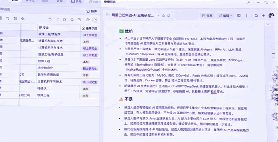Switch to the 自动化 tab
278x142 pixels.
[30, 1]
